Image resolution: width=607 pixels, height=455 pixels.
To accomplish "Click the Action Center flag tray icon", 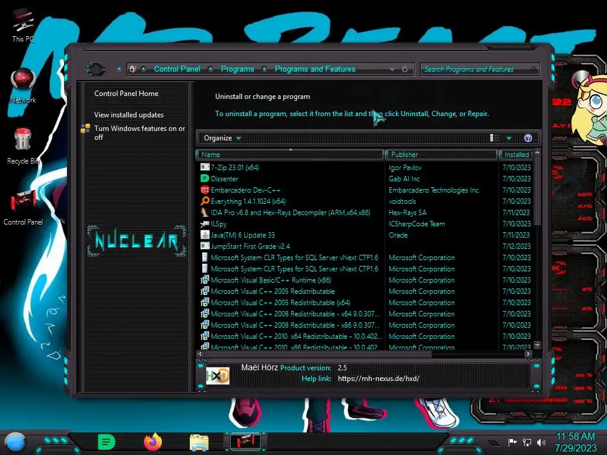I will pyautogui.click(x=512, y=442).
